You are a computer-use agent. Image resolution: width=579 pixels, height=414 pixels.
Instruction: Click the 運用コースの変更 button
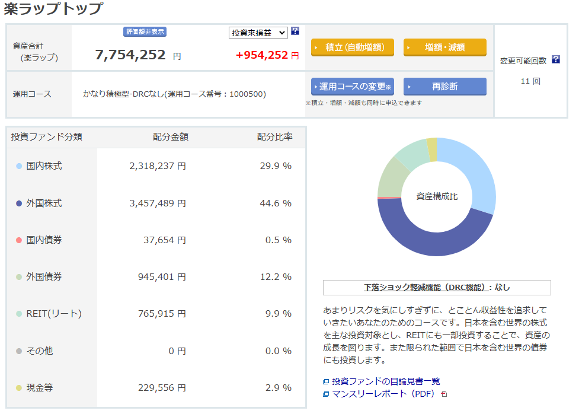click(x=352, y=87)
